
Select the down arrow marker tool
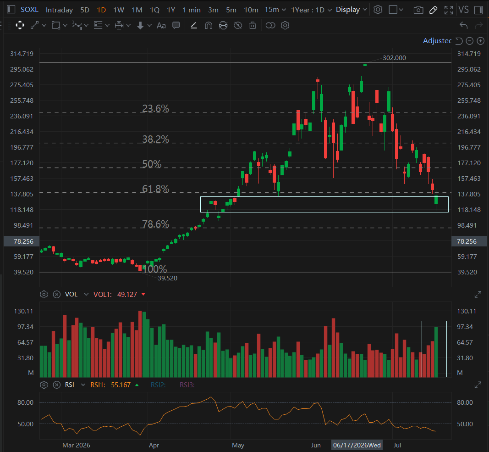pyautogui.click(x=140, y=25)
